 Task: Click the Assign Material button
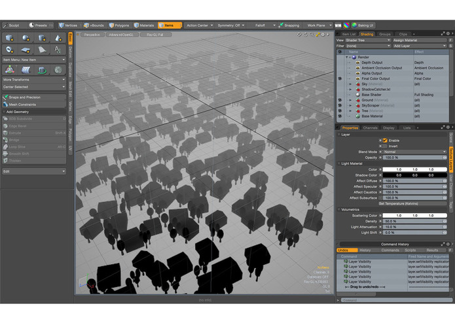click(420, 41)
